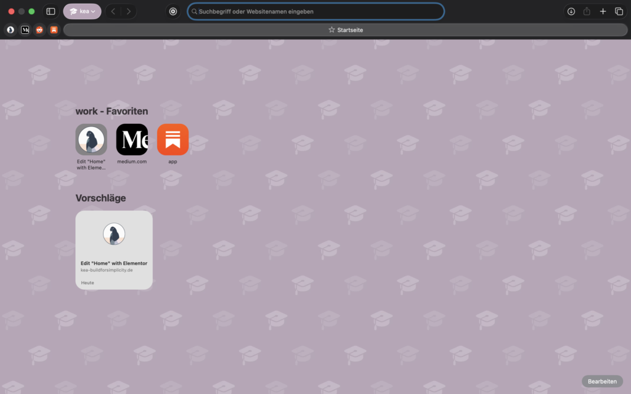Select the Startseite tab

point(345,30)
